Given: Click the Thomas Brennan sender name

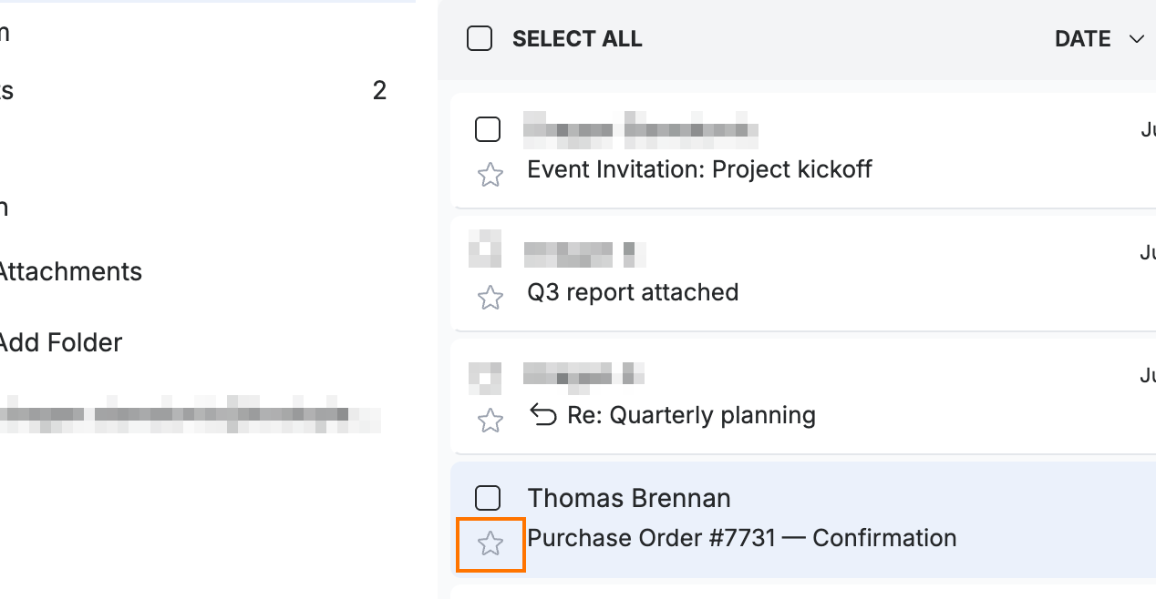Looking at the screenshot, I should (x=629, y=498).
